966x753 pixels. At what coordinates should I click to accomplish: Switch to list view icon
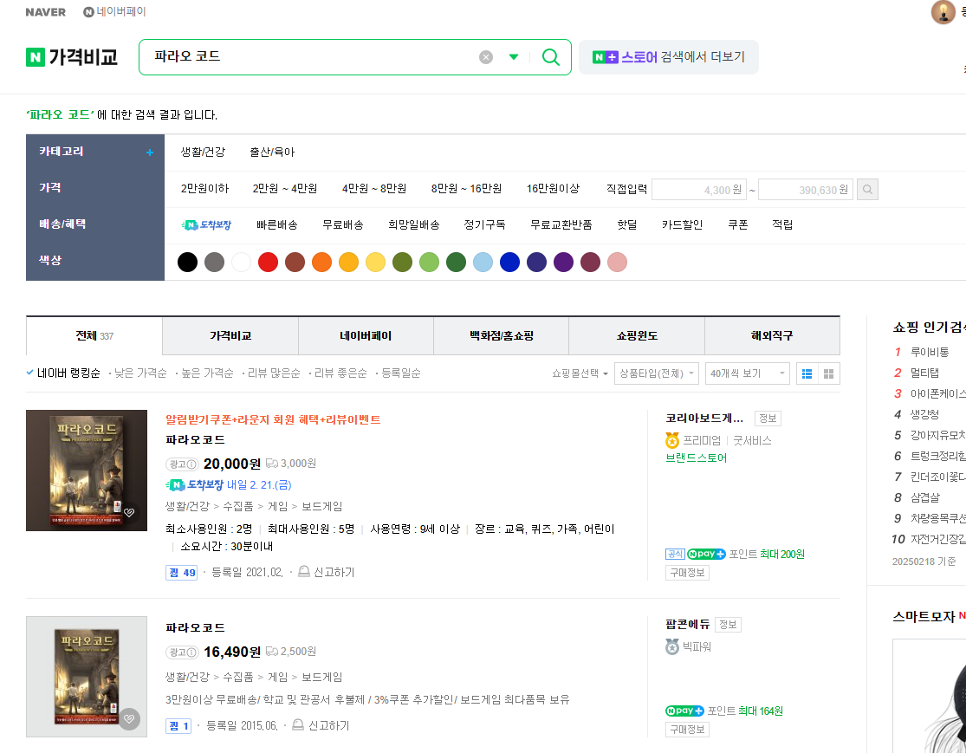807,373
